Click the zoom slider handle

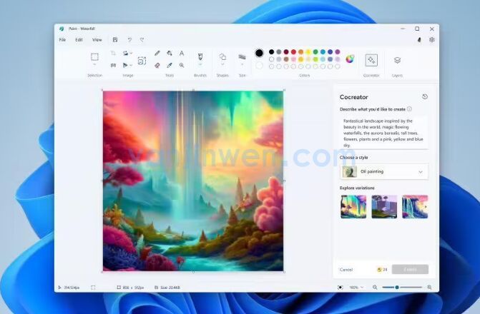[x=397, y=288]
